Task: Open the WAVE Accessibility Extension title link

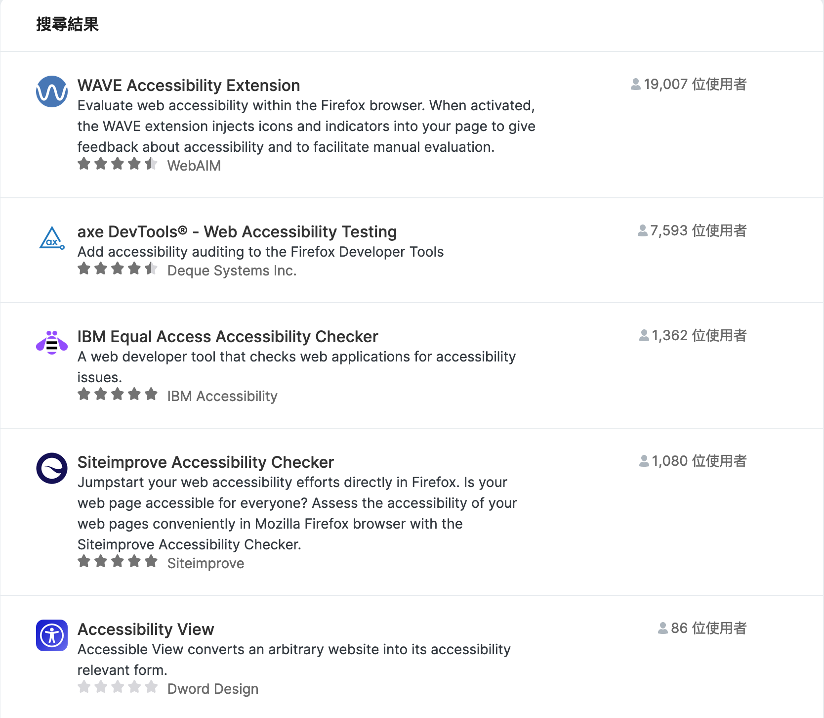Action: [x=189, y=85]
